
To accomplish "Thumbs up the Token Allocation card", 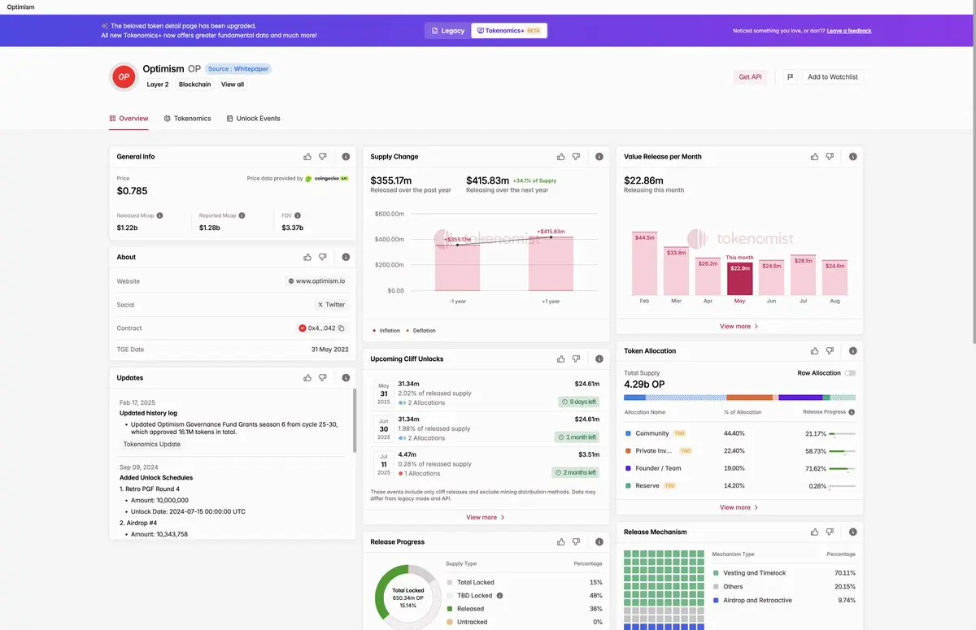I will [815, 351].
